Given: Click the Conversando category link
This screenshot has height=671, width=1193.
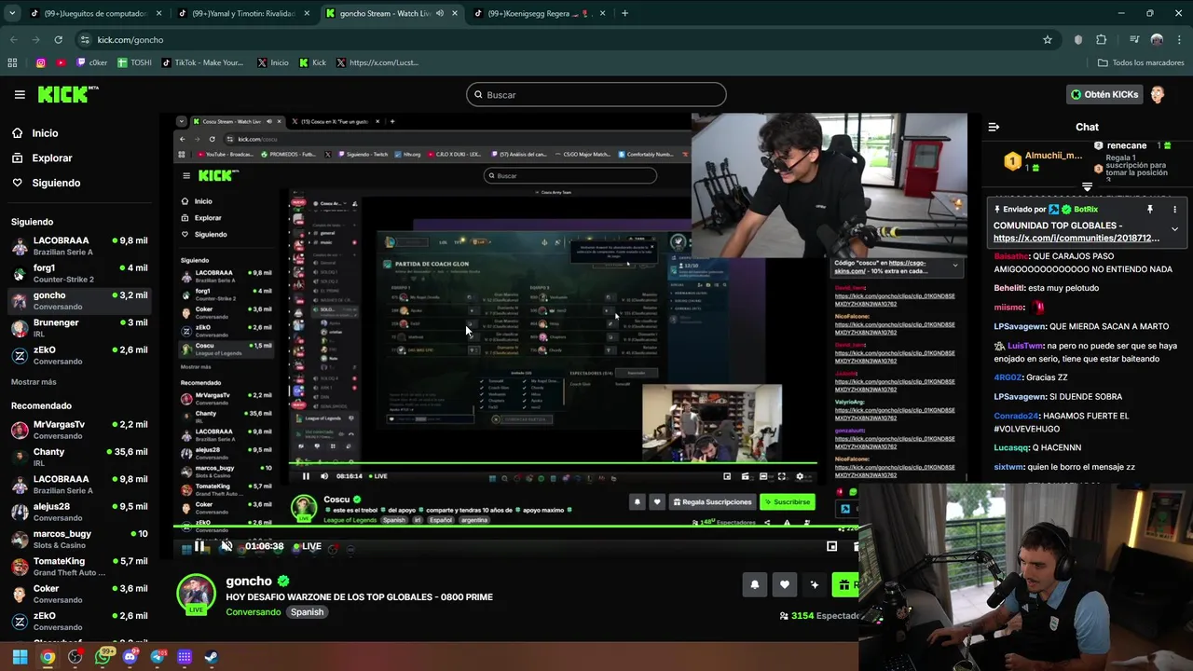Looking at the screenshot, I should pos(254,612).
